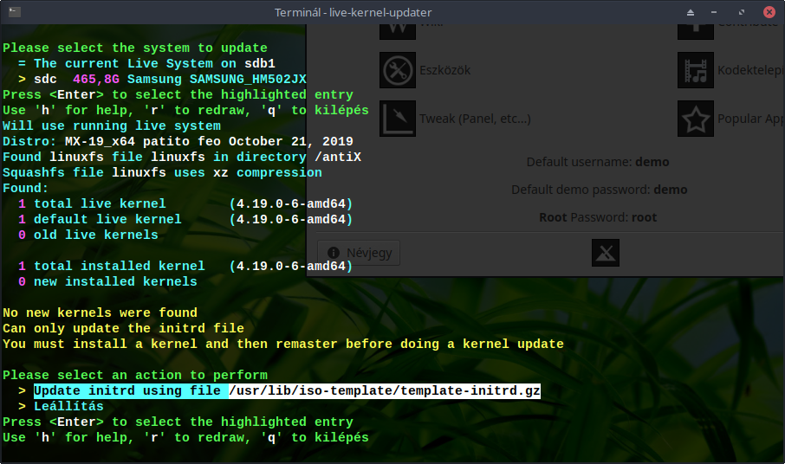Click the Névjegy about button
The height and width of the screenshot is (464, 785).
(359, 253)
